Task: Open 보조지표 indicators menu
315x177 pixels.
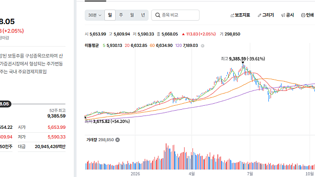Action: tap(240, 15)
